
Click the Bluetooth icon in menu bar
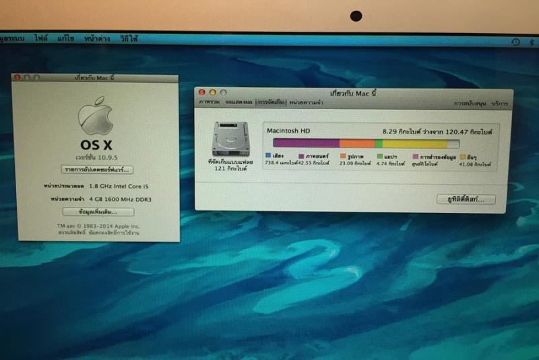(x=532, y=42)
